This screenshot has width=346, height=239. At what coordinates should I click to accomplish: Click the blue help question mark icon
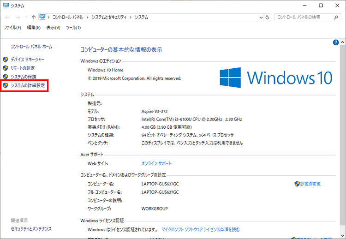coord(336,42)
